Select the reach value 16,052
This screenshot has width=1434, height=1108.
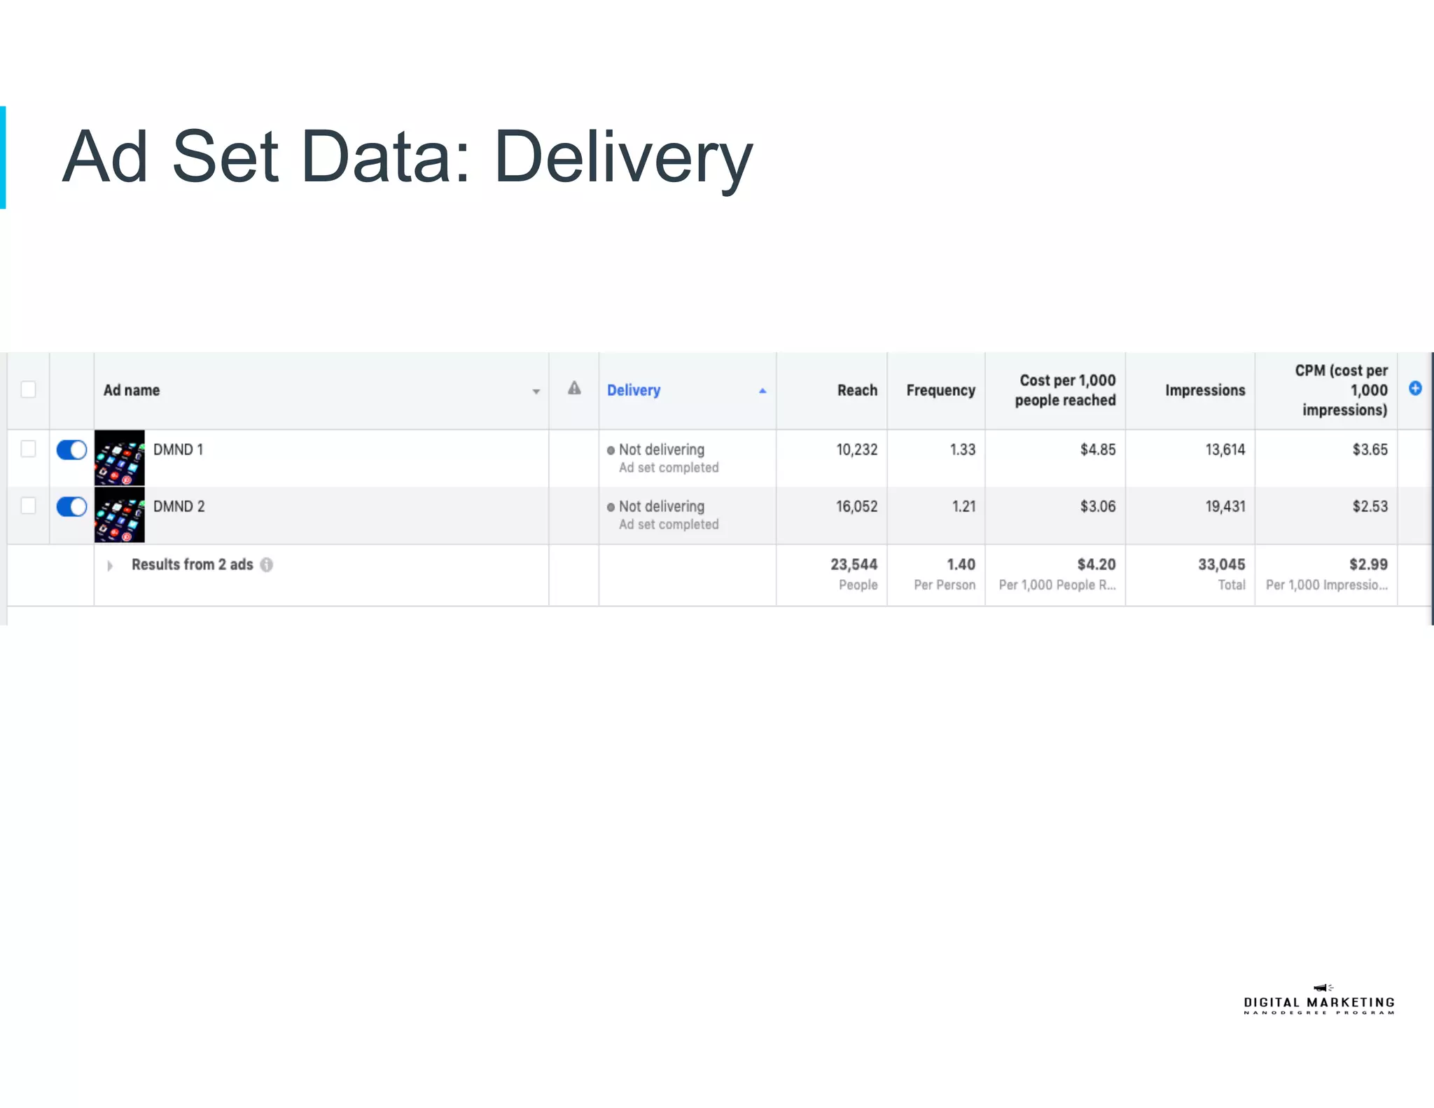(x=857, y=506)
